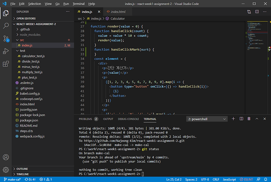Screen dimensions: 271x182
Task: Collapse the test folder in explorer
Action: pos(22,51)
